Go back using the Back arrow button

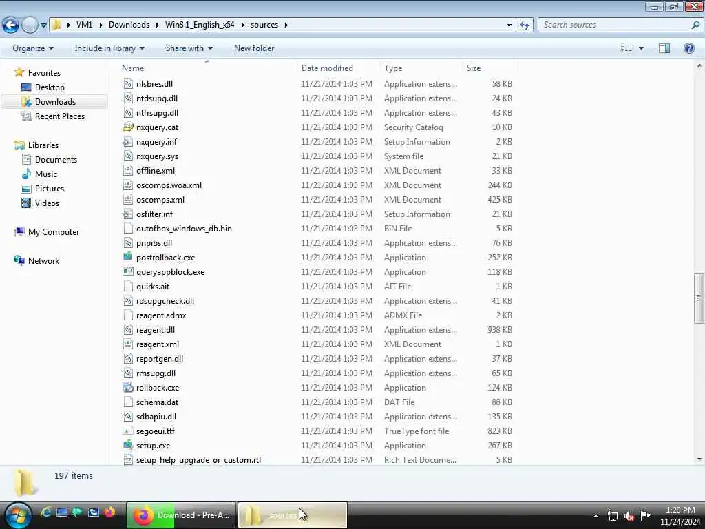click(x=11, y=25)
